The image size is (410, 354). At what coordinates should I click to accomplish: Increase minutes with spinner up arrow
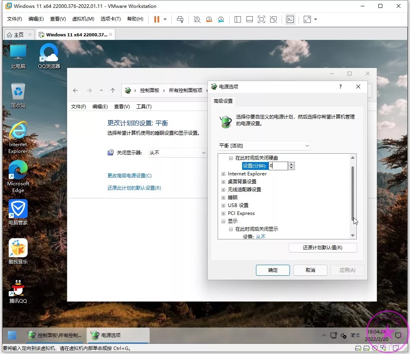[x=292, y=164]
